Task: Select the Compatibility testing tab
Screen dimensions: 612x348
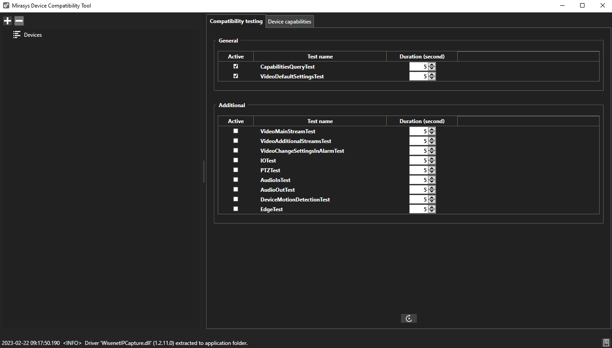Action: [x=236, y=21]
